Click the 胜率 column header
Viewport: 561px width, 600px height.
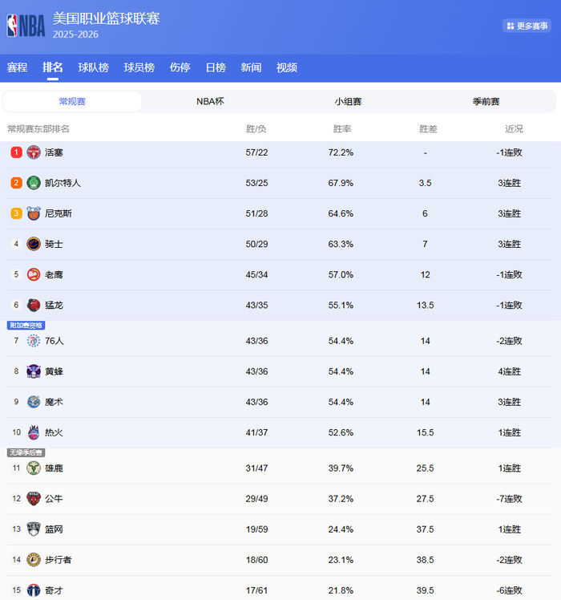point(342,129)
